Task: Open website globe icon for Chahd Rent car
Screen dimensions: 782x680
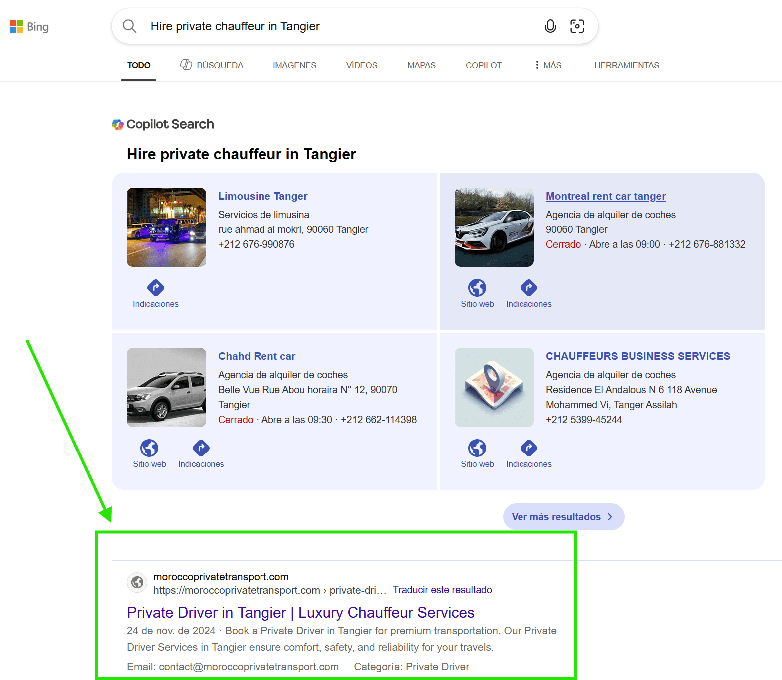Action: pos(149,448)
